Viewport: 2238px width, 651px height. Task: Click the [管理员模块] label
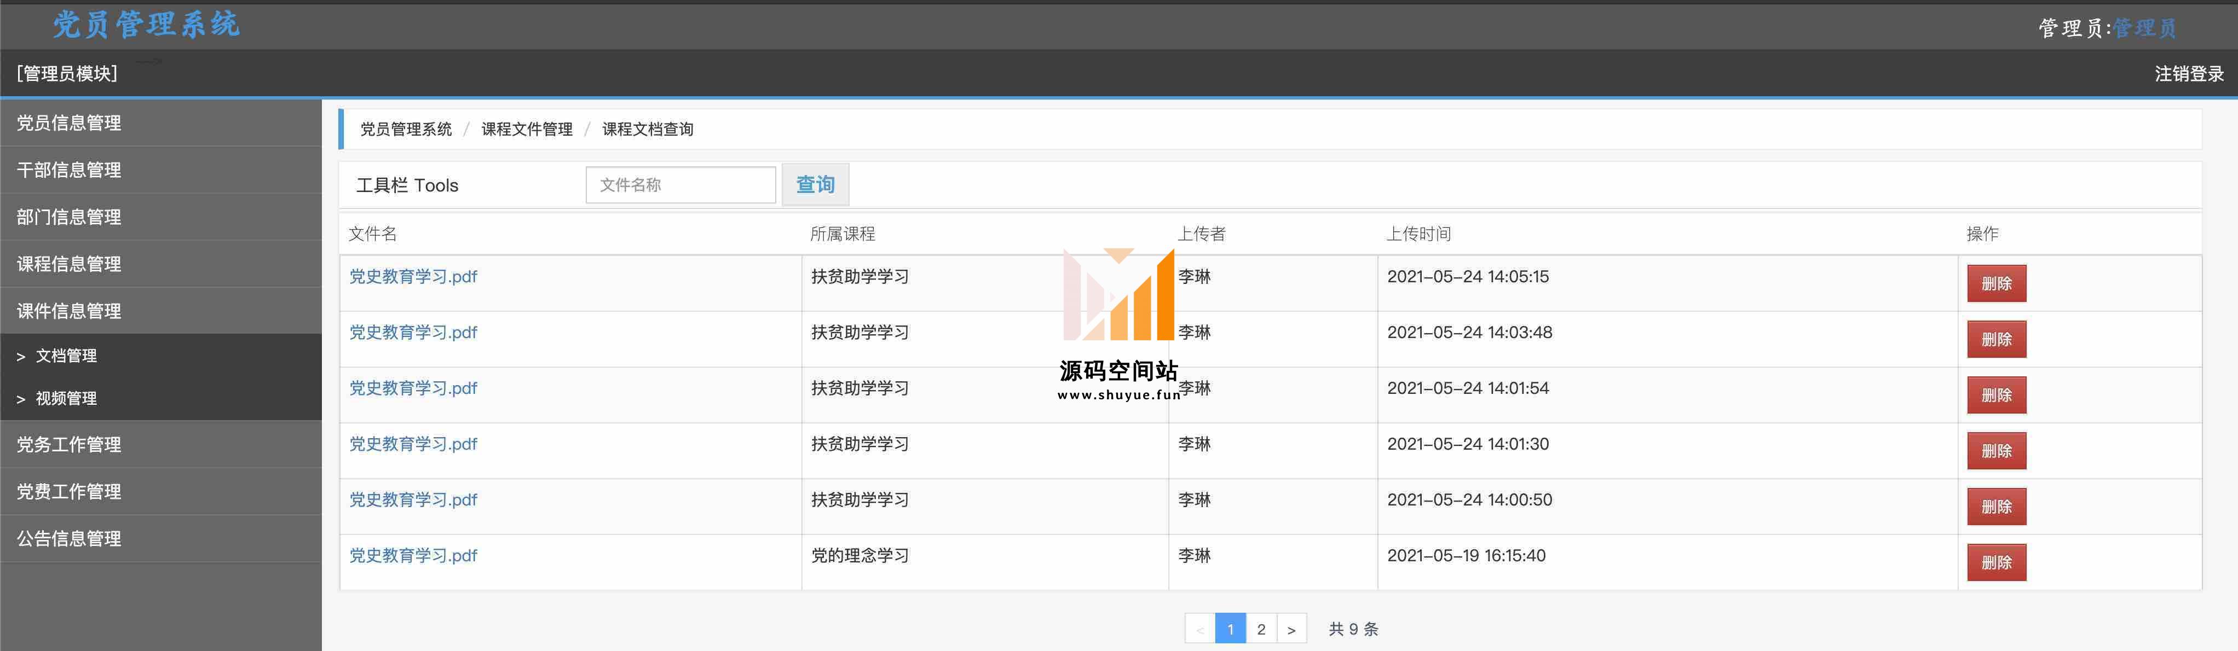(67, 74)
